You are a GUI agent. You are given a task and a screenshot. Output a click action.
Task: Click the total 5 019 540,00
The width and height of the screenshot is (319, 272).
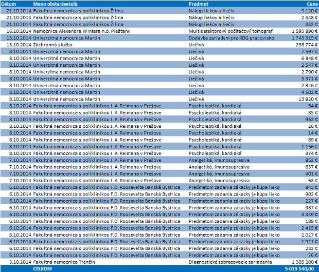click(299, 269)
